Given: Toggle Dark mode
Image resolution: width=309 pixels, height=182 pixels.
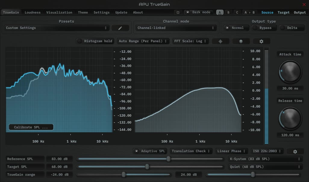Looking at the screenshot, I should click(x=199, y=12).
